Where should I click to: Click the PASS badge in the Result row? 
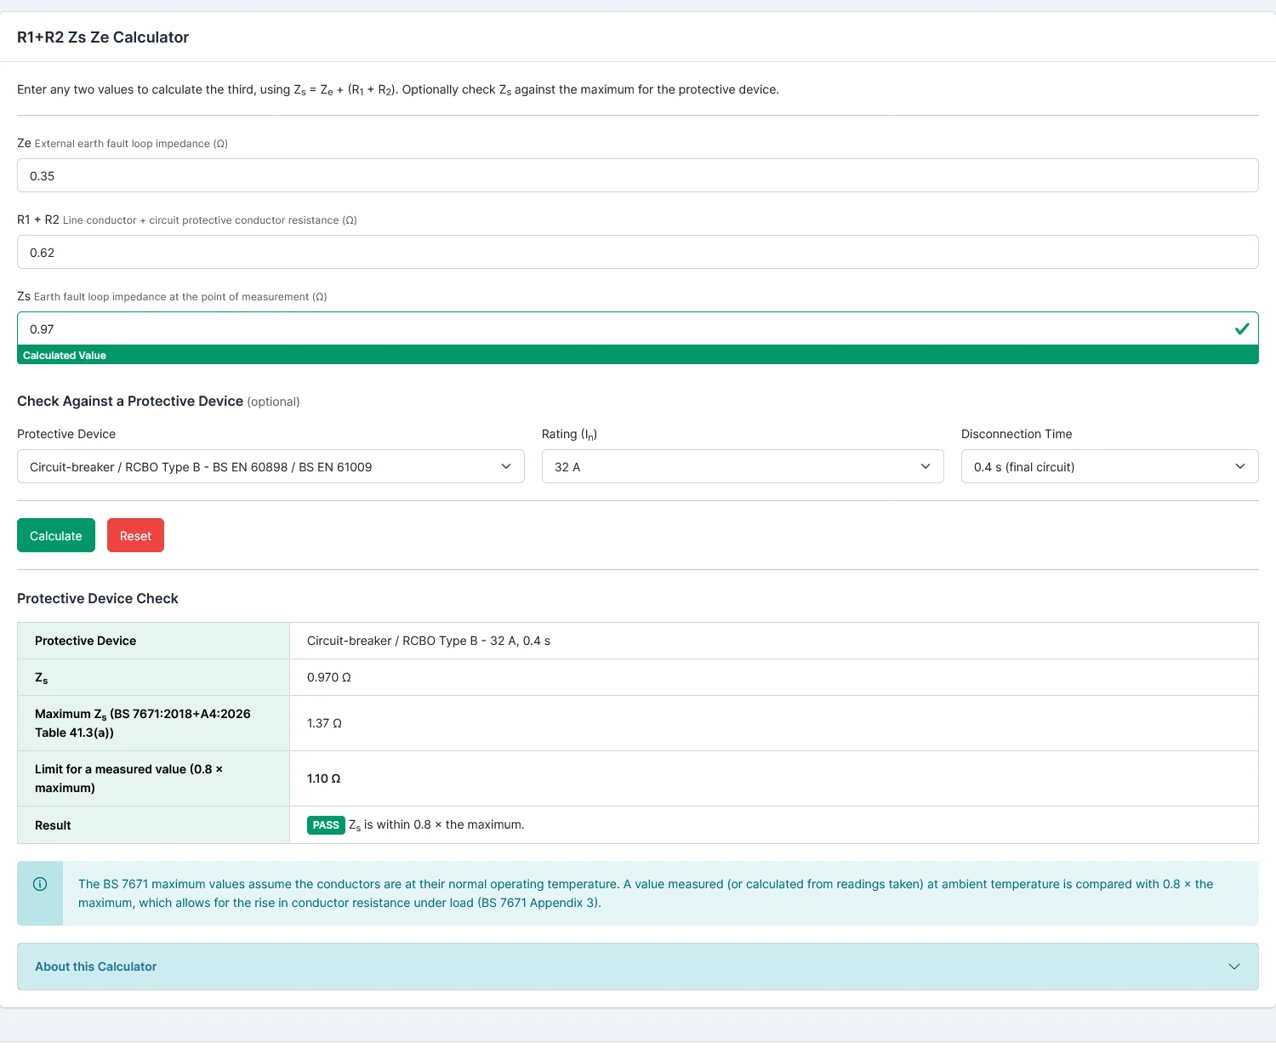click(x=326, y=824)
